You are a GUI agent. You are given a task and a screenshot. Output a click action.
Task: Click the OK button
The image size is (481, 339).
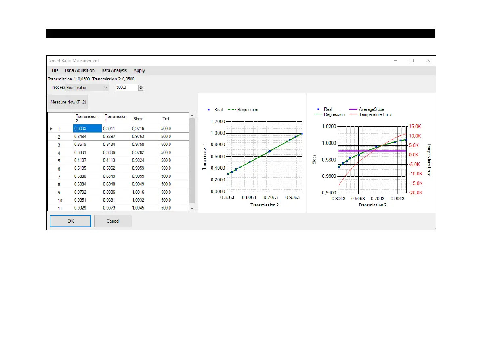(71, 221)
